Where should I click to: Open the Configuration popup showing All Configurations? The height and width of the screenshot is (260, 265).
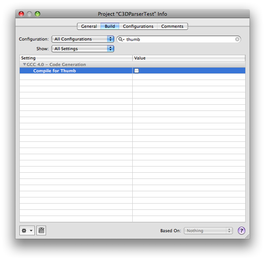(x=83, y=39)
